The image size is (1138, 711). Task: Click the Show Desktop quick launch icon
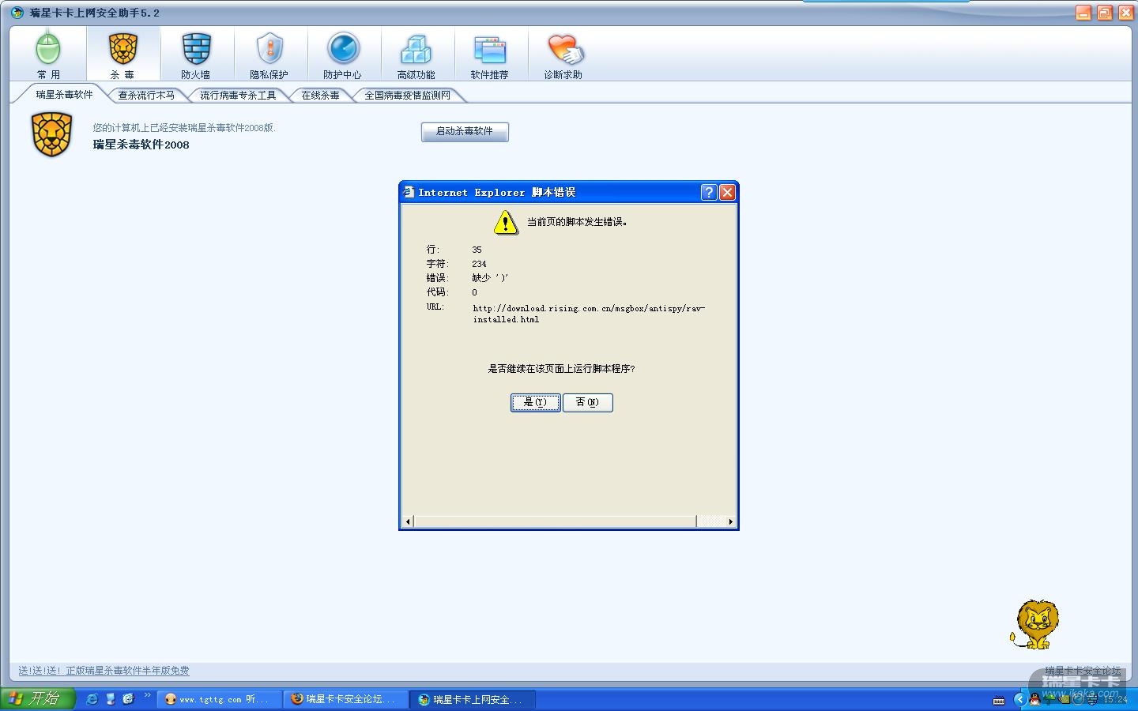click(x=111, y=699)
